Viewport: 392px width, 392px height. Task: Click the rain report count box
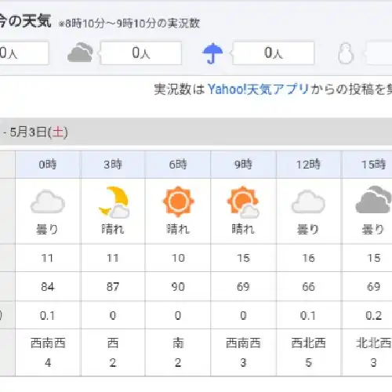(x=274, y=53)
